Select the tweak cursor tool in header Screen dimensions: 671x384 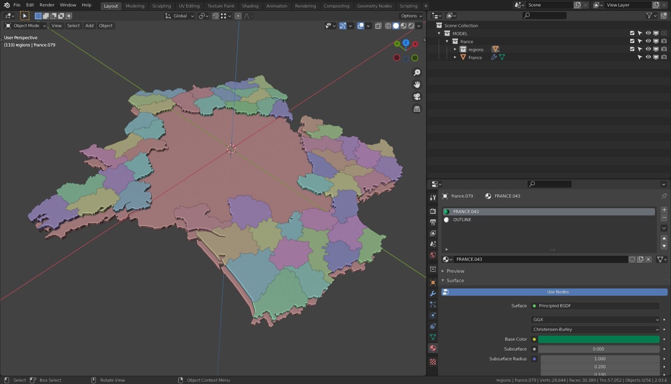pos(24,16)
